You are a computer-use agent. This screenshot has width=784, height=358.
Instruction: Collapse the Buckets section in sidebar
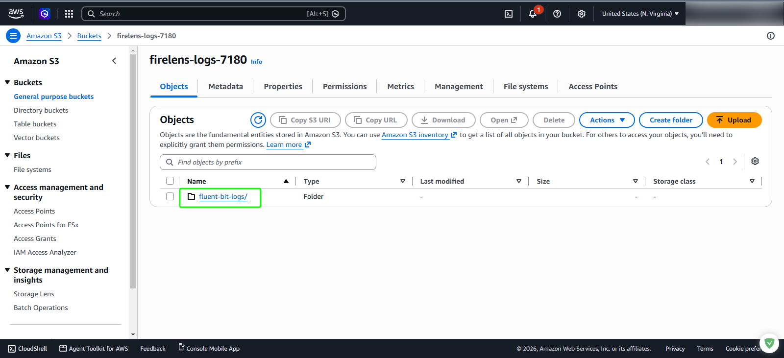(7, 82)
